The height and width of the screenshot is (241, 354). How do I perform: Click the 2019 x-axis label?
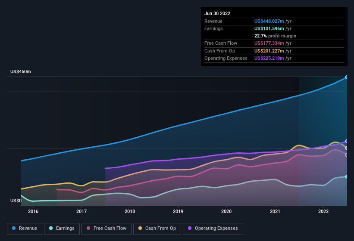[x=178, y=211]
